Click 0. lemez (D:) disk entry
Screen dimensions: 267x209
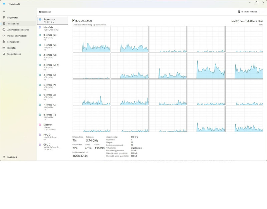pos(52,37)
